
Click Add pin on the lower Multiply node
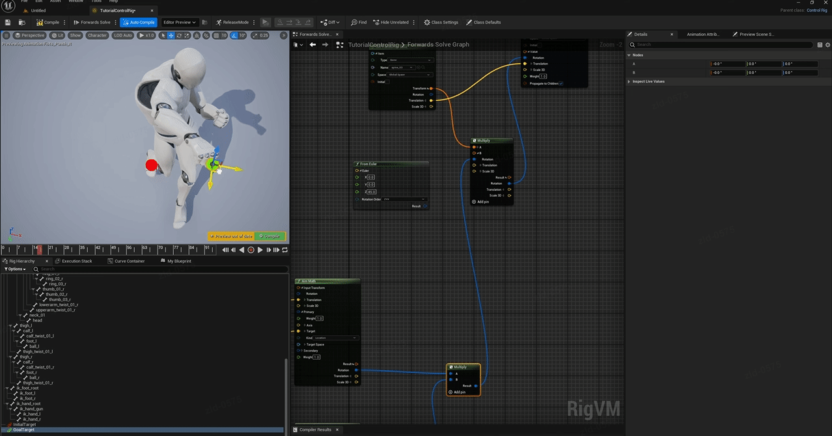(457, 392)
